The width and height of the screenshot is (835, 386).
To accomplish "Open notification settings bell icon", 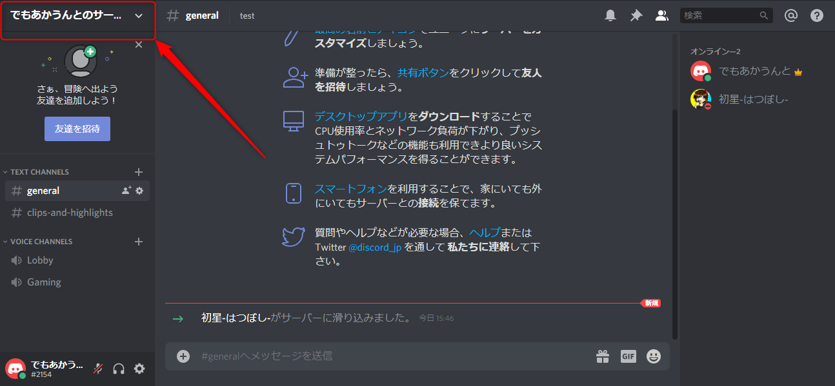I will pyautogui.click(x=610, y=15).
